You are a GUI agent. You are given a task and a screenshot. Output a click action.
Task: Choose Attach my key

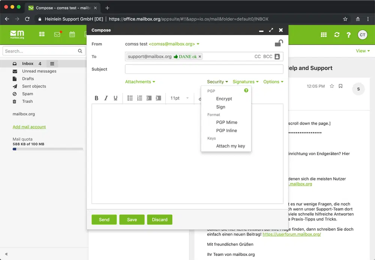[230, 146]
